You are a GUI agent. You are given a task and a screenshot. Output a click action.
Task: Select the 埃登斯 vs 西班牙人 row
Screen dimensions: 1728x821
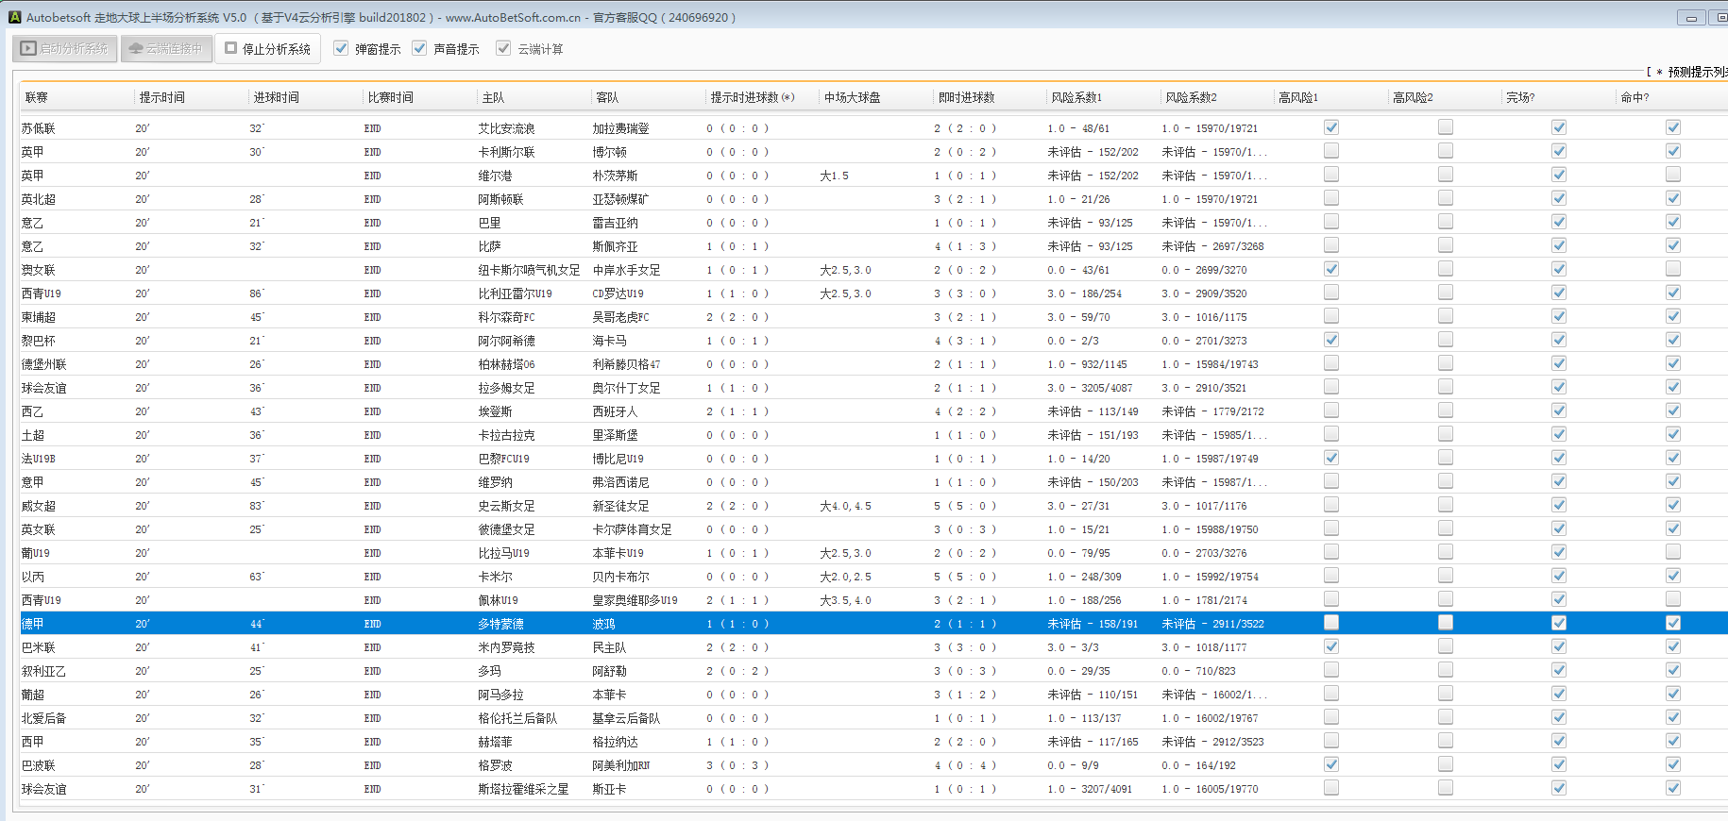[x=496, y=411]
